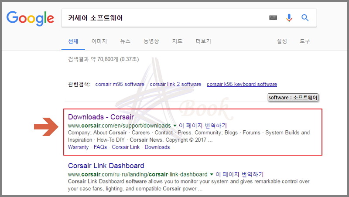The image size is (349, 197).
Task: Open the 도구 options
Action: click(305, 41)
